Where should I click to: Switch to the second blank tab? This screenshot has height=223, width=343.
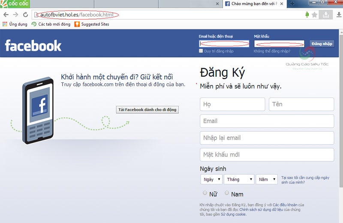(x=126, y=4)
